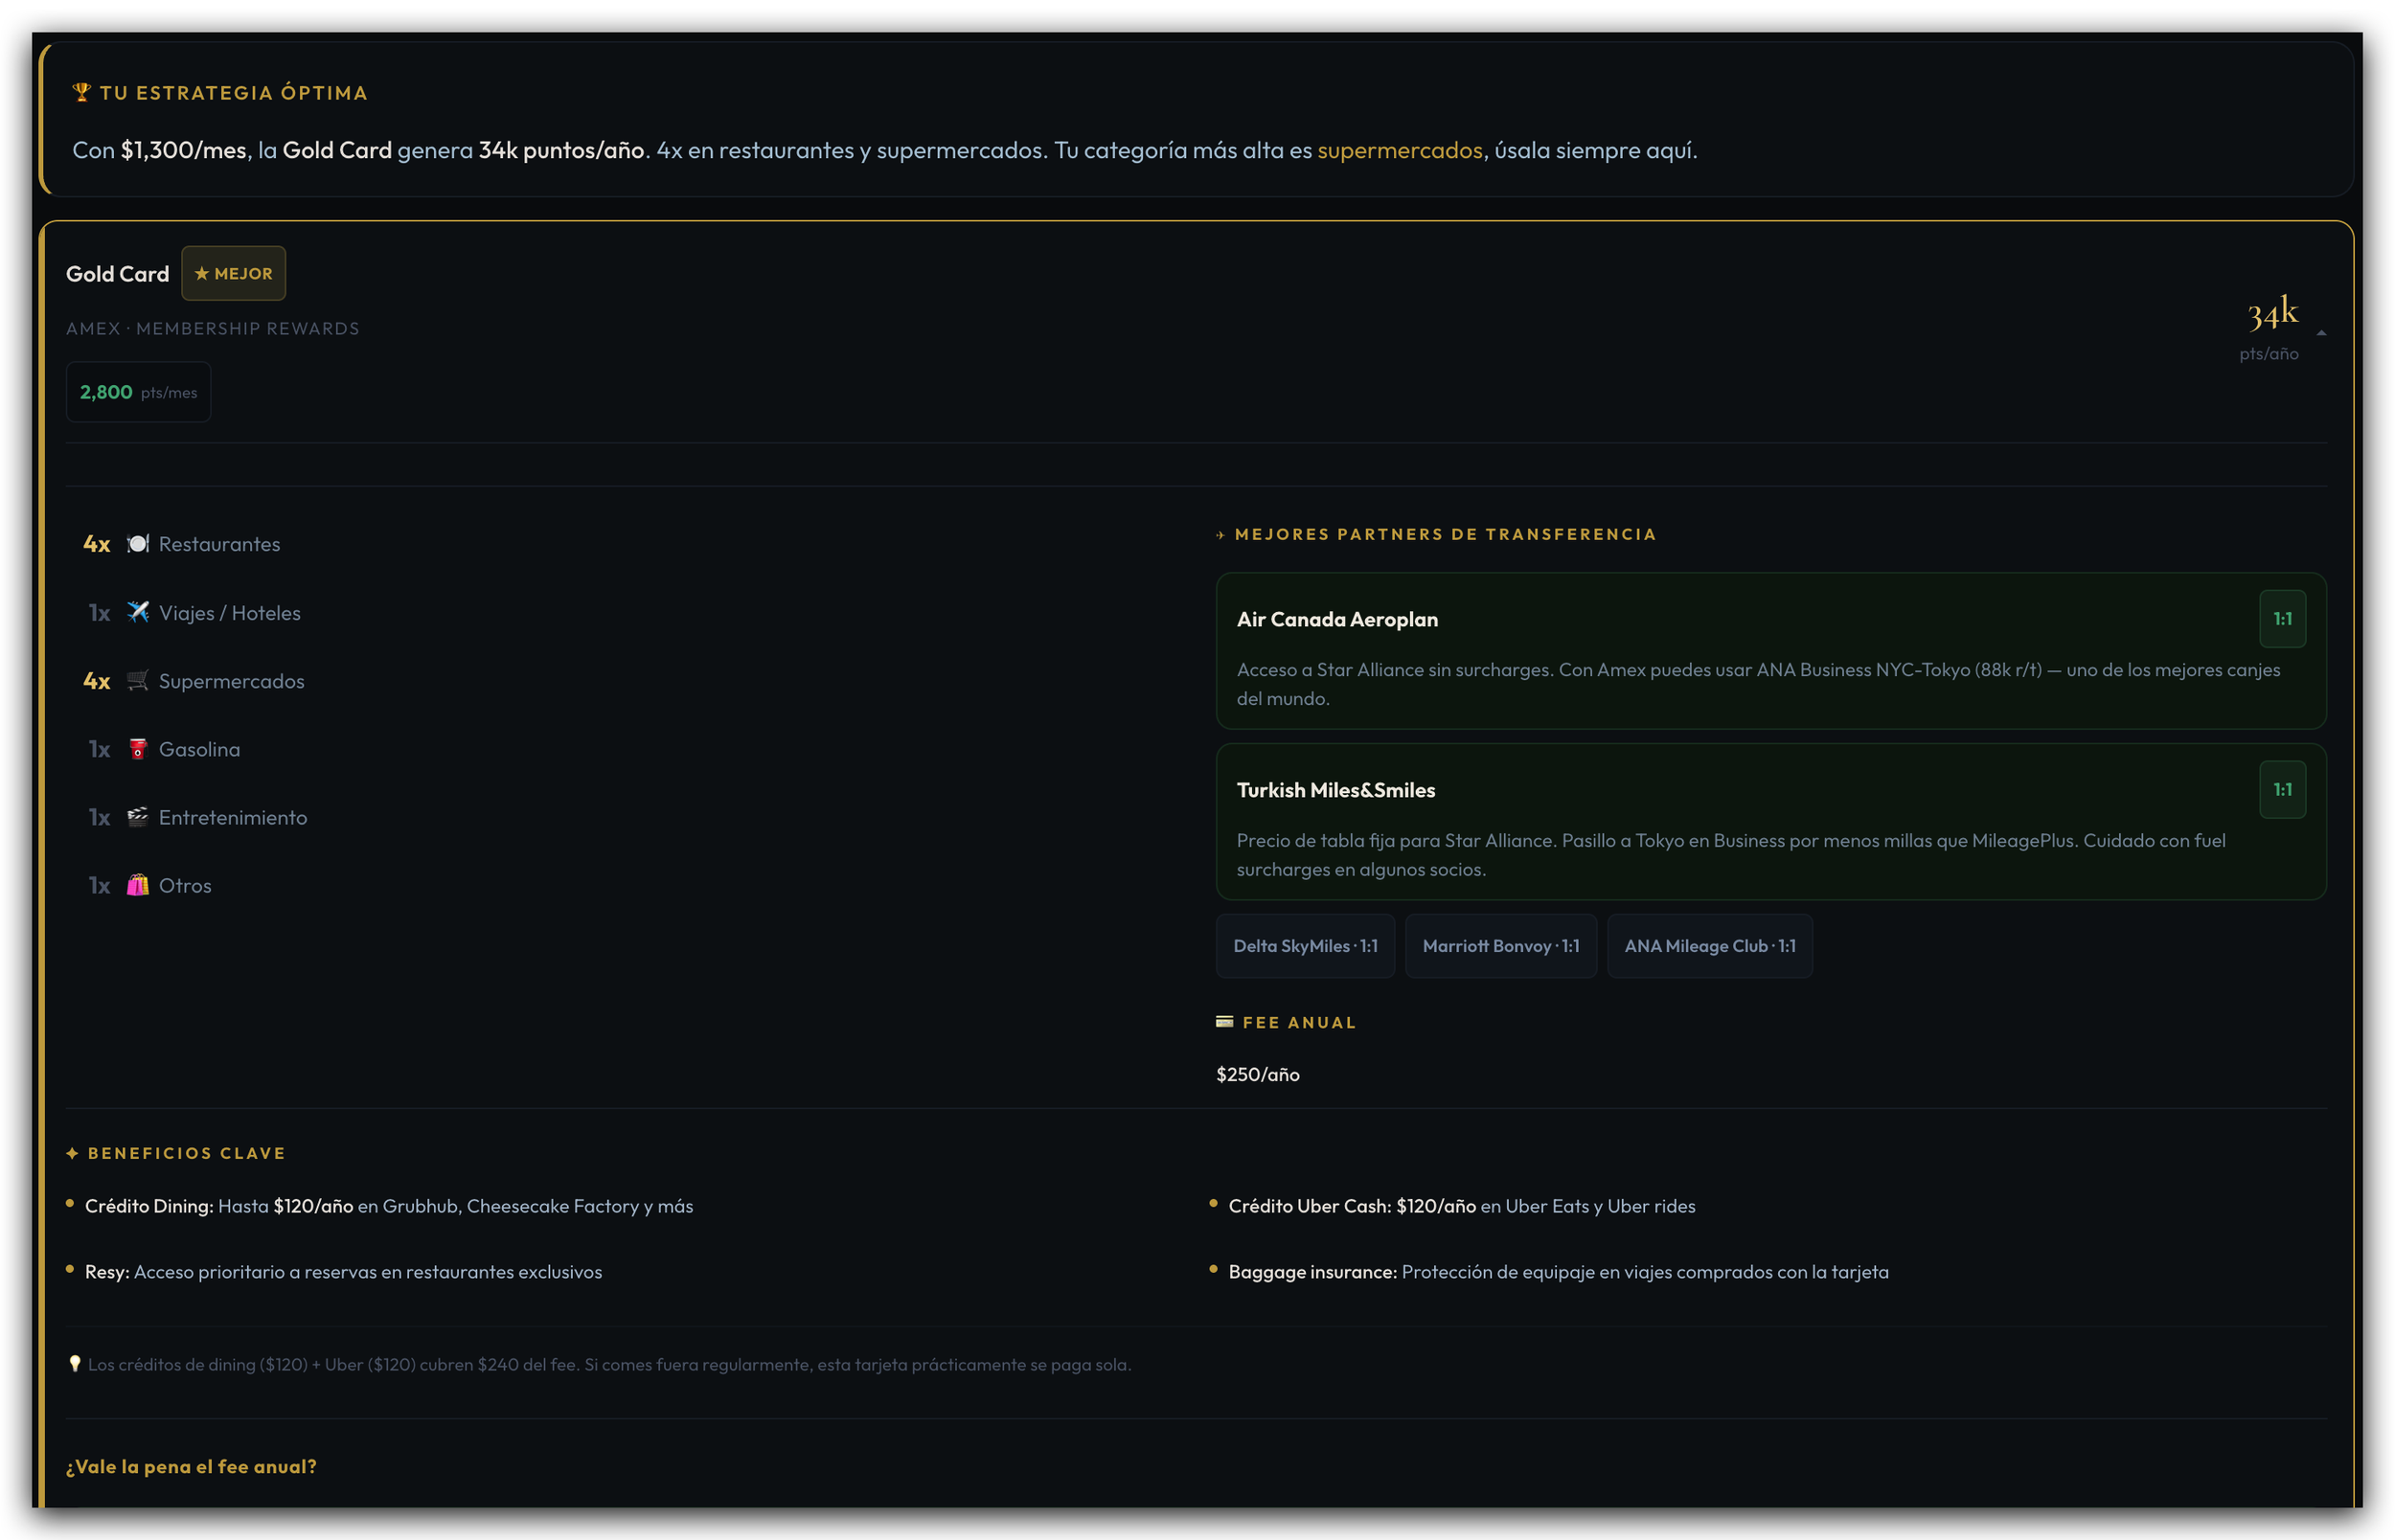
Task: Collapse the Gold Card using the arrow
Action: point(2321,333)
